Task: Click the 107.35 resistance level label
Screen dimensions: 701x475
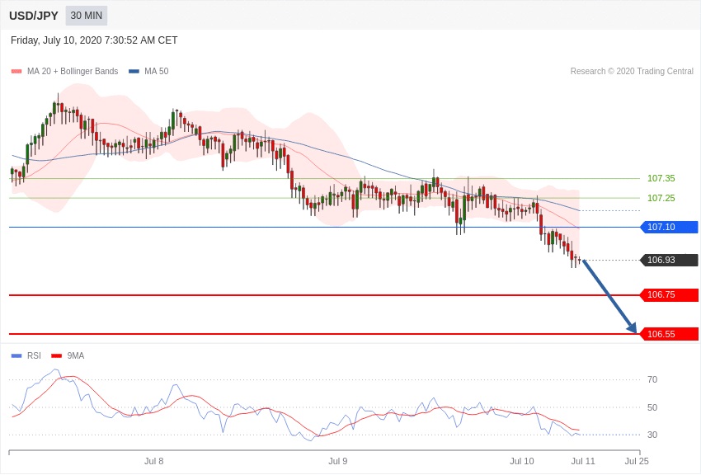Action: [661, 178]
